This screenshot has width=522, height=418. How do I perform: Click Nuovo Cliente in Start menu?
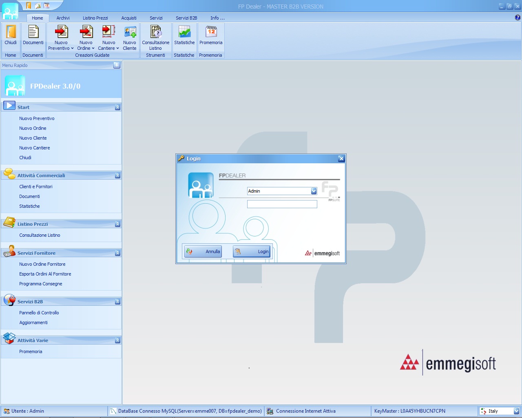click(x=33, y=138)
